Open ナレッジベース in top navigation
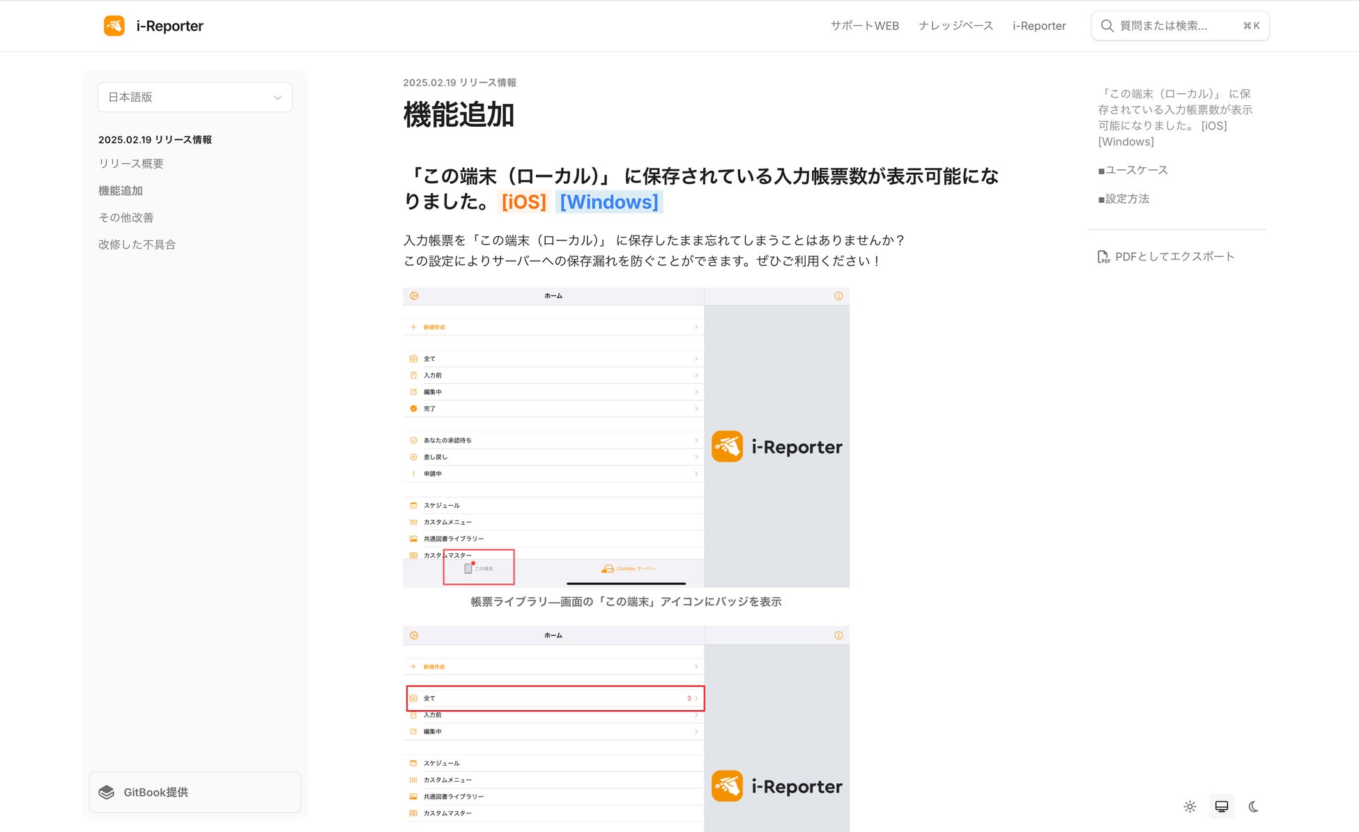The image size is (1359, 832). pyautogui.click(x=955, y=26)
